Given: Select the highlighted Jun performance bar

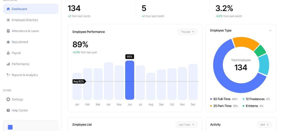Looking at the screenshot, I should click(x=130, y=80).
